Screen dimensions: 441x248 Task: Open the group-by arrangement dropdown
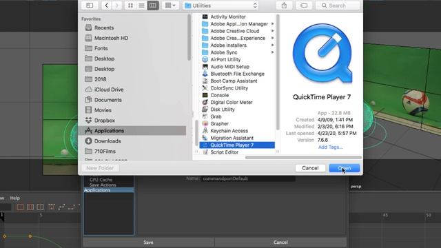coord(170,6)
